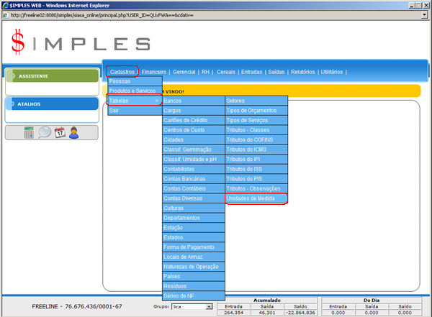Screen dimensions: 432x317
Task: Click the magnifier search icon
Action: pyautogui.click(x=45, y=132)
